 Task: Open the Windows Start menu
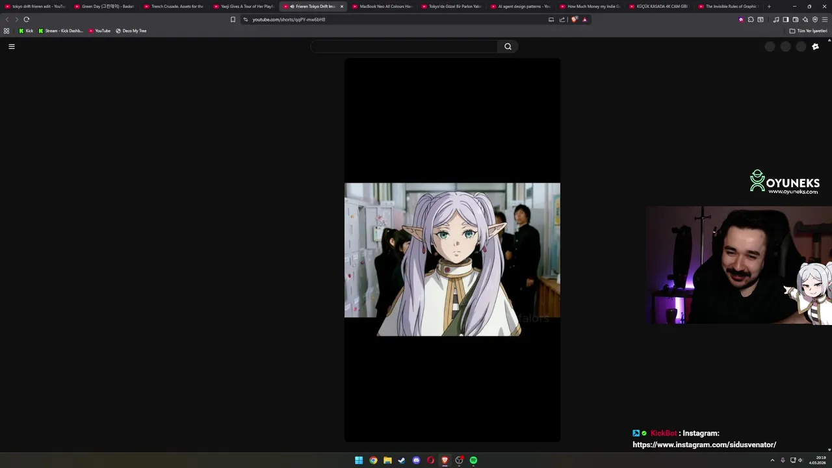click(359, 460)
